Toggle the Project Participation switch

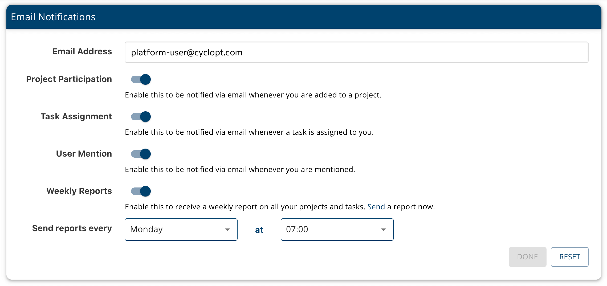[141, 79]
